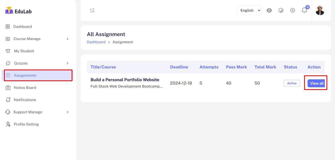Click the user profile avatar
This screenshot has width=335, height=160.
pos(320,10)
